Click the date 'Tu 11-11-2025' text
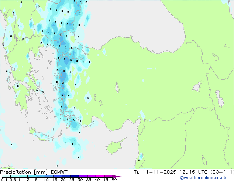 pyautogui.click(x=155, y=172)
